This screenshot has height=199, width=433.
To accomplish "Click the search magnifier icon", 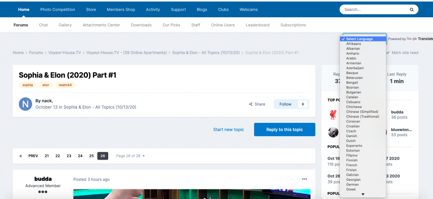I will 411,10.
